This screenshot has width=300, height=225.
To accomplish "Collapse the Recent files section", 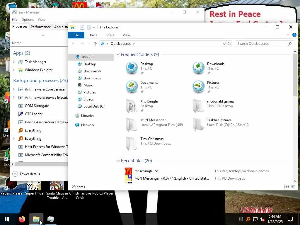I will [118, 161].
